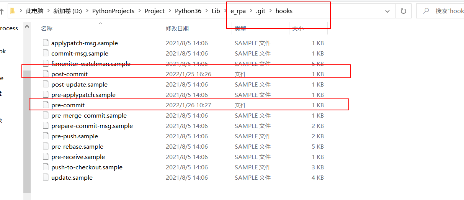Screen dimensions: 464x200
Task: Select the pre-push.sample file
Action: (x=75, y=136)
